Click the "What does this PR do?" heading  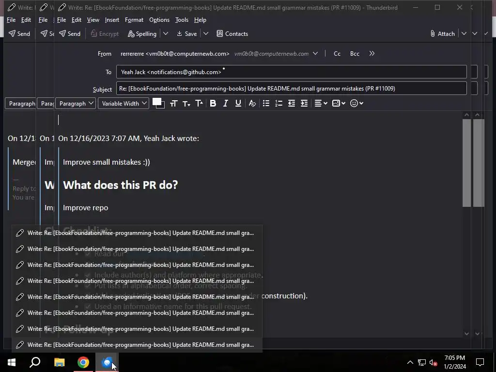(121, 185)
